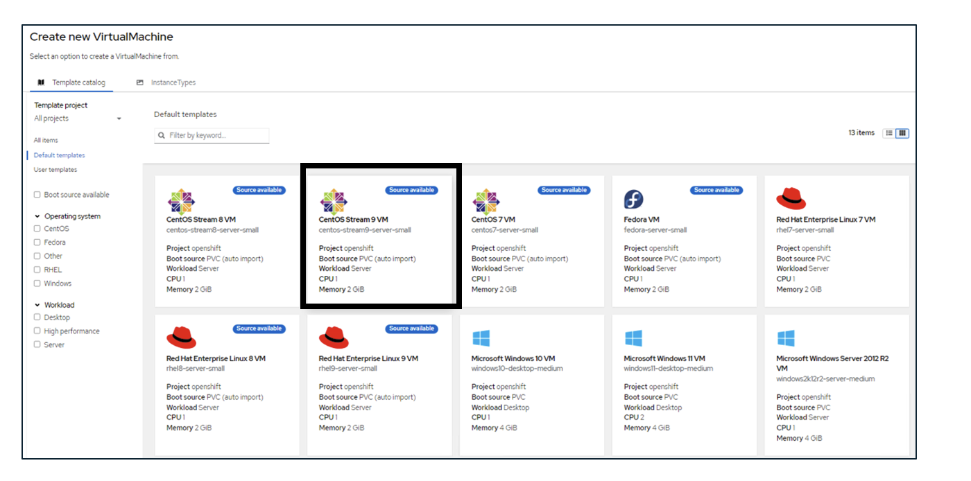Open the Red Hat Enterprise Linux 8 VM title

[x=216, y=358]
